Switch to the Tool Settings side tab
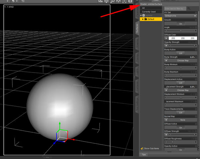Viewport: 200px width, 159px height. pos(137,104)
